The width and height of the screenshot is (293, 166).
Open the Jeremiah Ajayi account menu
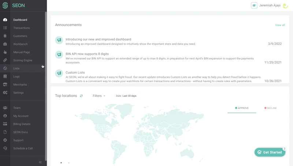coord(270,5)
